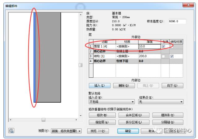Click the 删除 button
This screenshot has height=139, width=198.
tap(124, 86)
